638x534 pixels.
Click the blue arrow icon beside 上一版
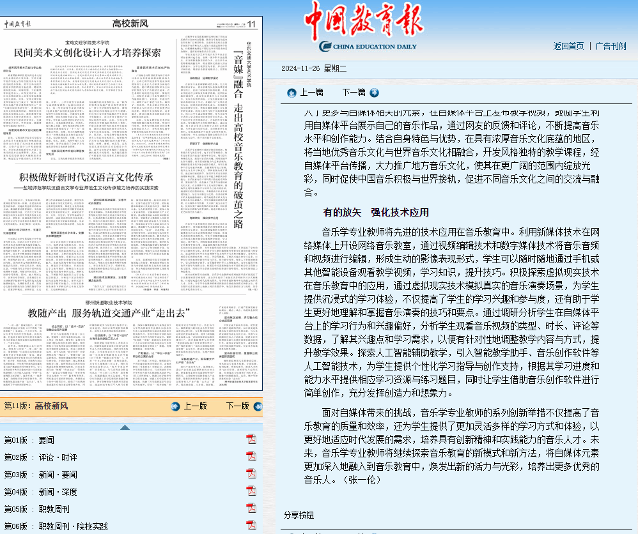click(x=175, y=406)
